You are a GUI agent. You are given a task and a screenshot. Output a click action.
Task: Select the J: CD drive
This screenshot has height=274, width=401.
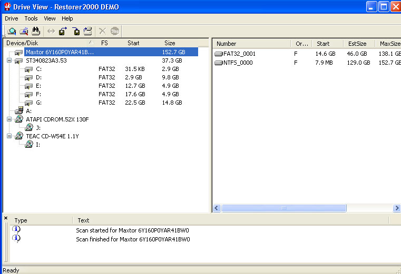[38, 128]
